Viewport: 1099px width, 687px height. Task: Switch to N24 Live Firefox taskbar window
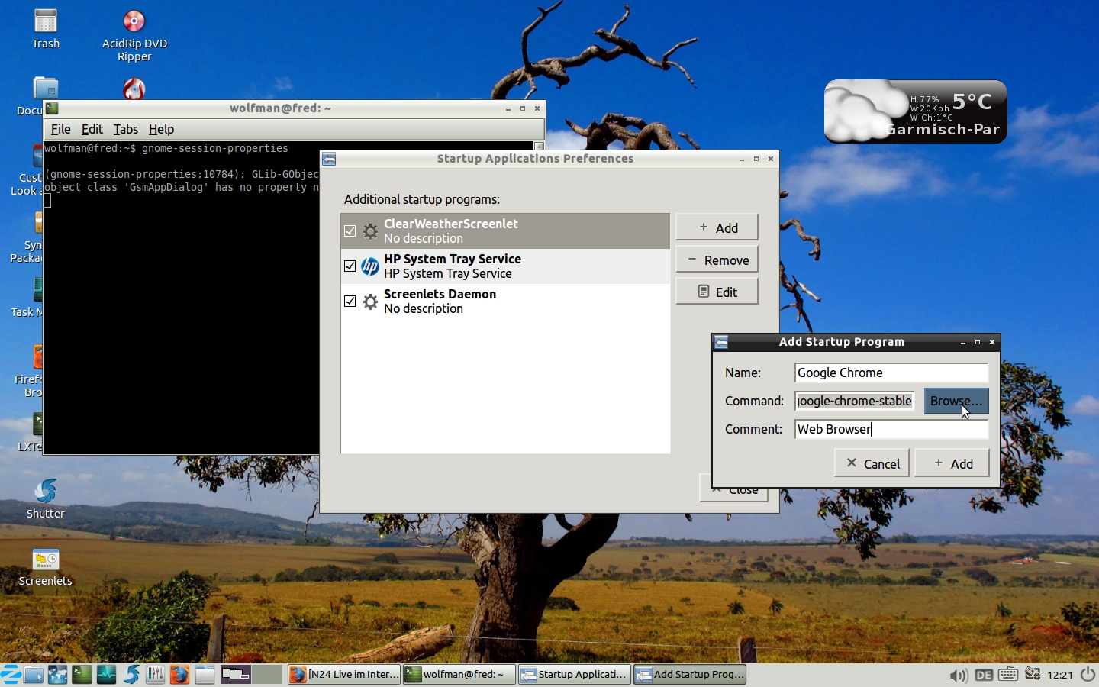(344, 675)
